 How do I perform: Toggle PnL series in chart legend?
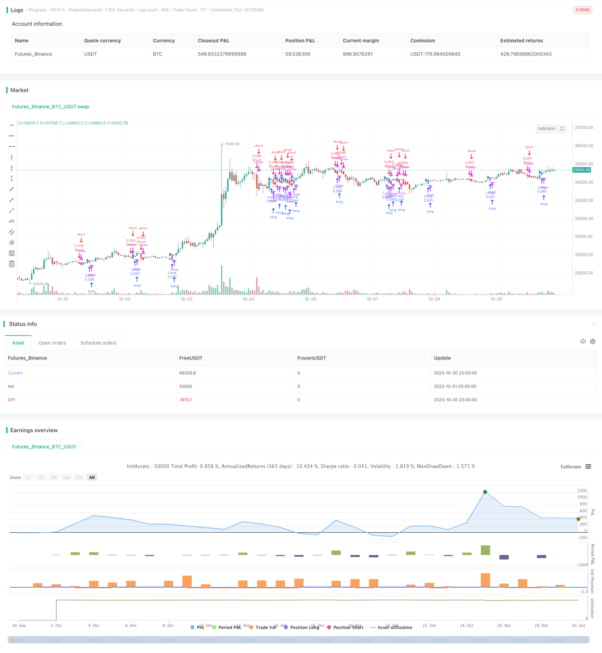click(x=197, y=627)
